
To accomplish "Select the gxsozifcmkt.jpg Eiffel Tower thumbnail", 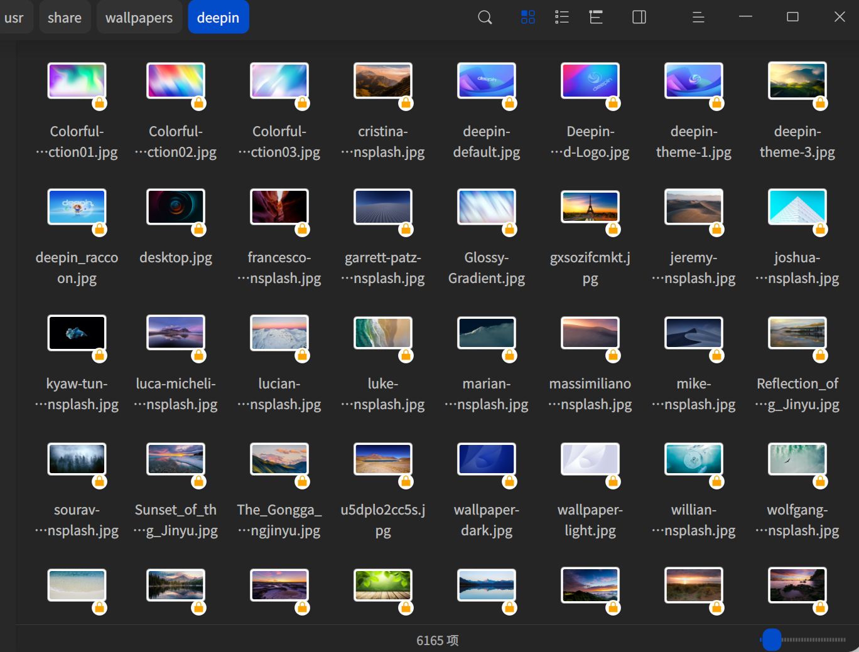I will (590, 207).
